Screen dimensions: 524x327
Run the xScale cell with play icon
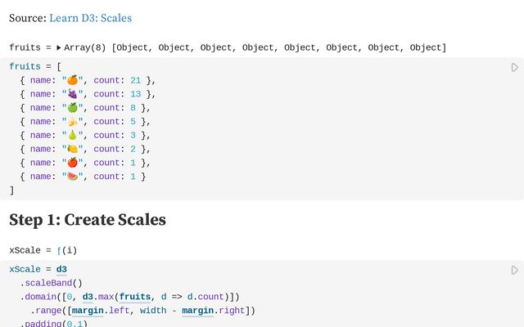(x=515, y=270)
